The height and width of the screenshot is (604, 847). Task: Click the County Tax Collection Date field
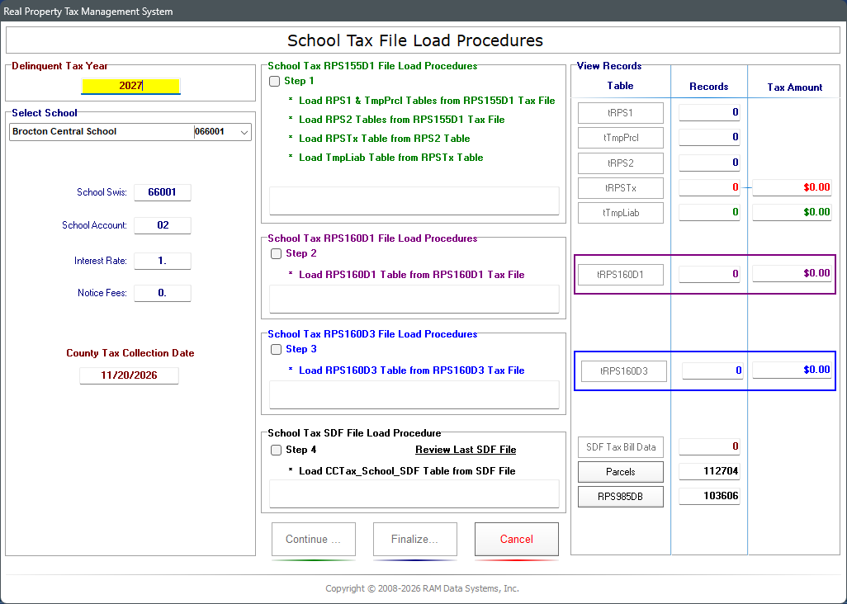click(129, 375)
